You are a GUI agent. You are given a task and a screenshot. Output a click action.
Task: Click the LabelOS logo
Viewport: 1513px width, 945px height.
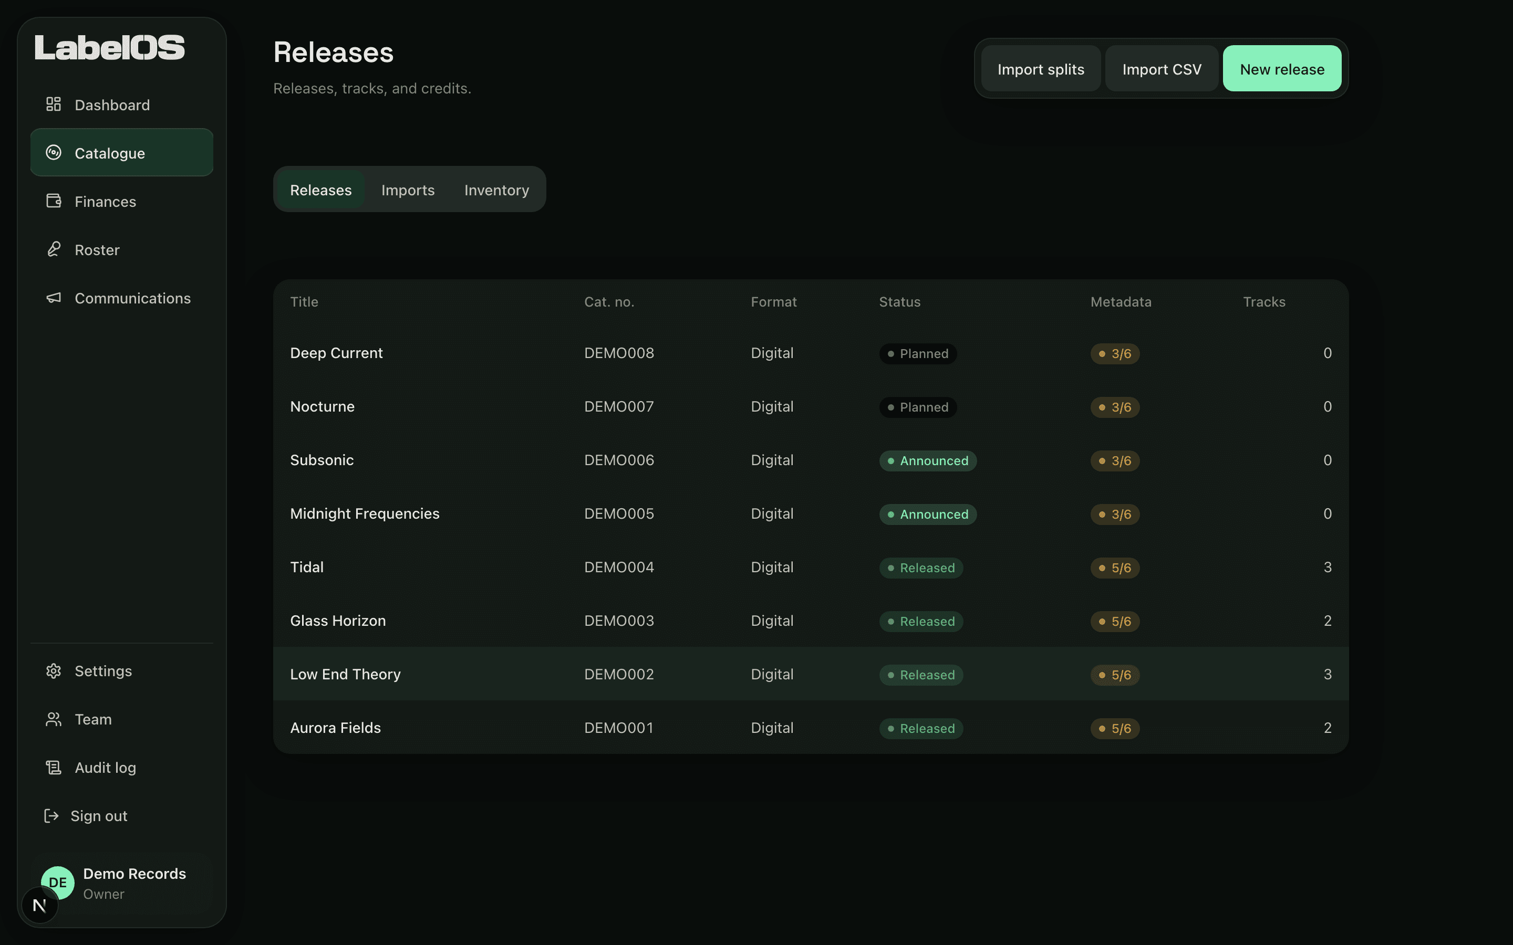pyautogui.click(x=109, y=48)
